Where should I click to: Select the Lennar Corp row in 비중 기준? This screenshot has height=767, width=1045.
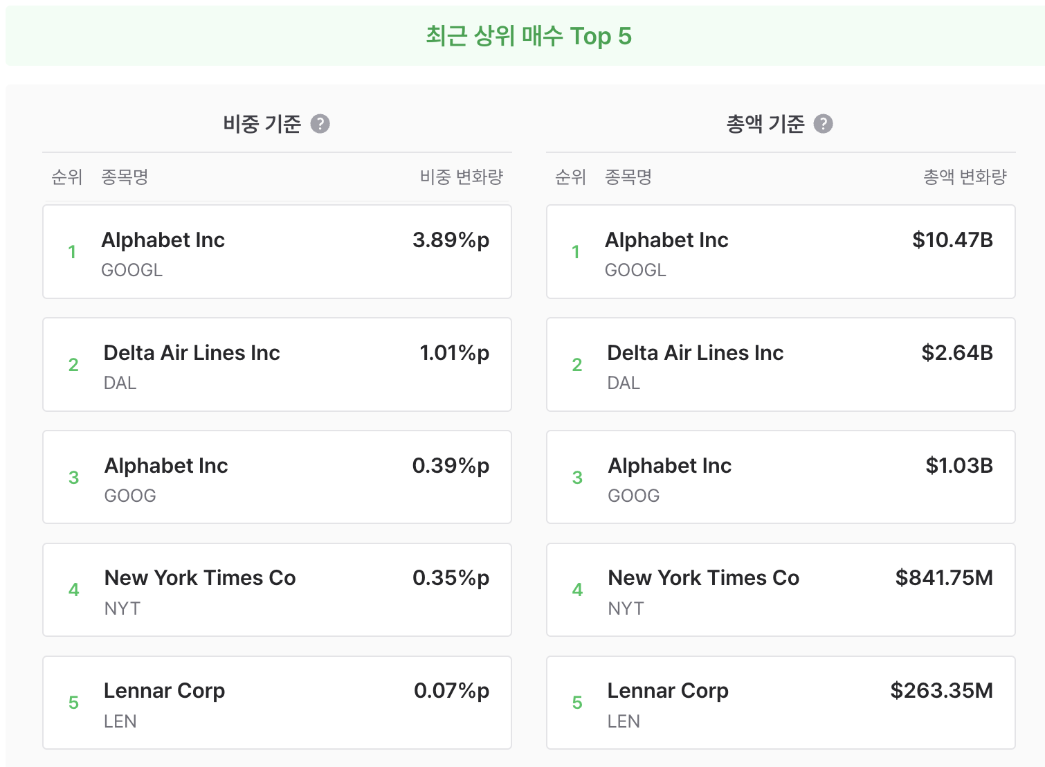coord(277,703)
